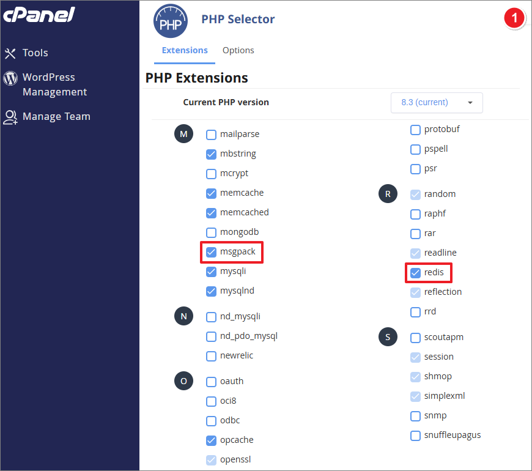Click the red step 1 badge
Image resolution: width=532 pixels, height=471 pixels.
[514, 19]
